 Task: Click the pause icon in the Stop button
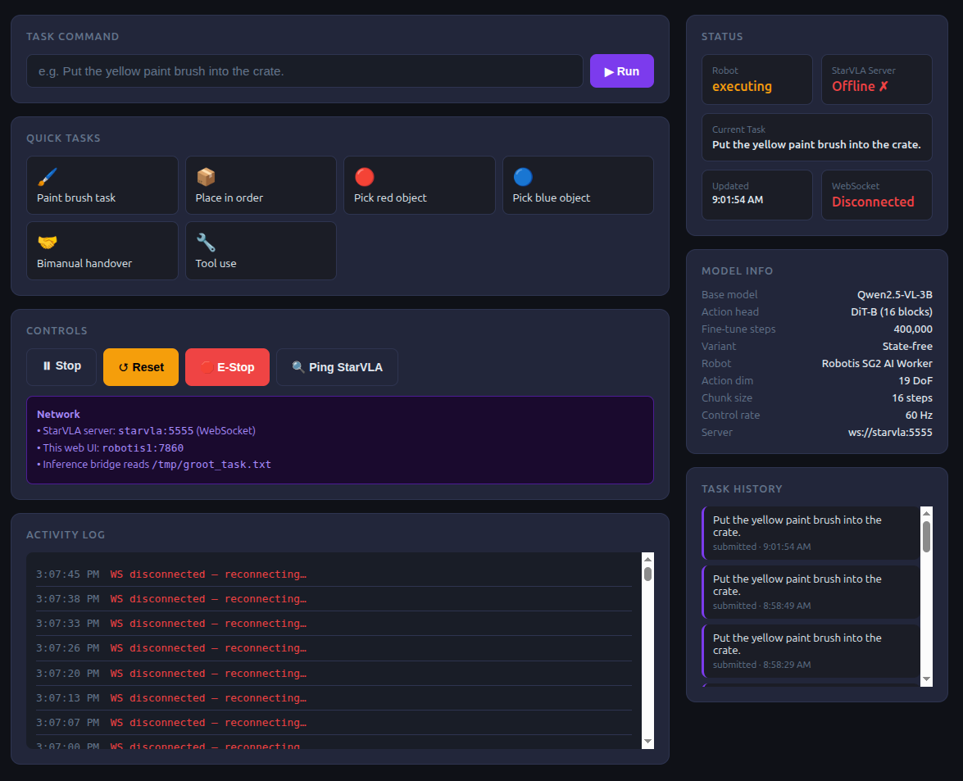point(47,366)
